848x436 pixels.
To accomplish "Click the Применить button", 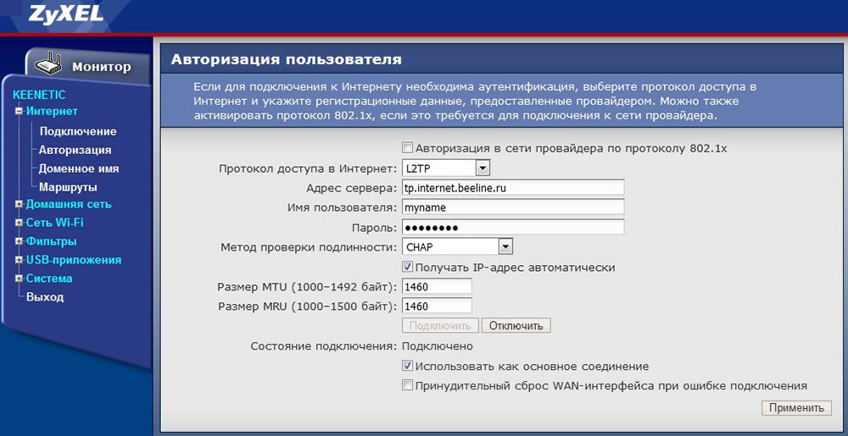I will click(796, 408).
